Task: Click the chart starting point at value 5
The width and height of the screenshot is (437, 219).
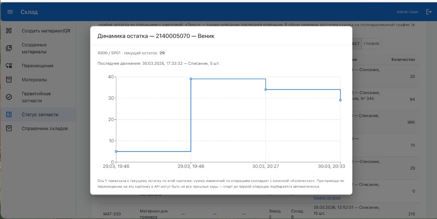Action: click(x=116, y=151)
